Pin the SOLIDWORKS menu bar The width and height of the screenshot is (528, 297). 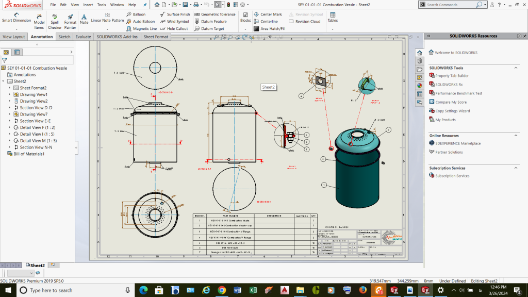coord(145,5)
